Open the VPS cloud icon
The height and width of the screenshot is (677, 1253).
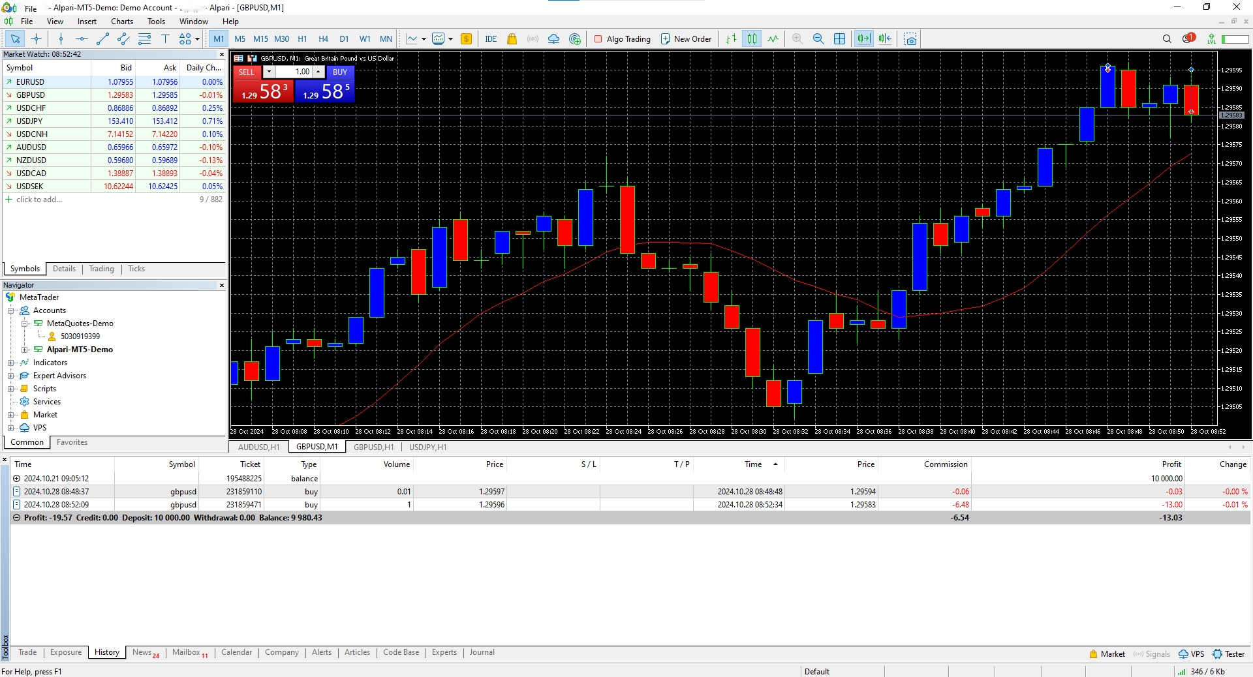[x=554, y=39]
